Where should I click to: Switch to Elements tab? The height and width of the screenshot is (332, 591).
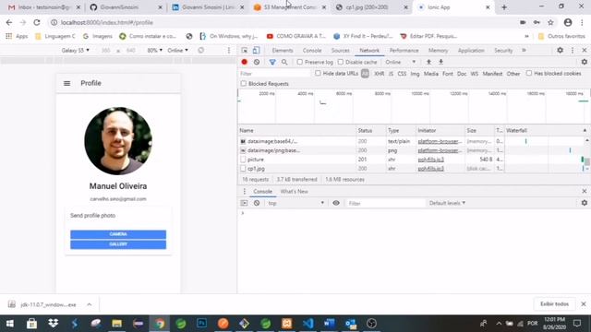tap(283, 50)
